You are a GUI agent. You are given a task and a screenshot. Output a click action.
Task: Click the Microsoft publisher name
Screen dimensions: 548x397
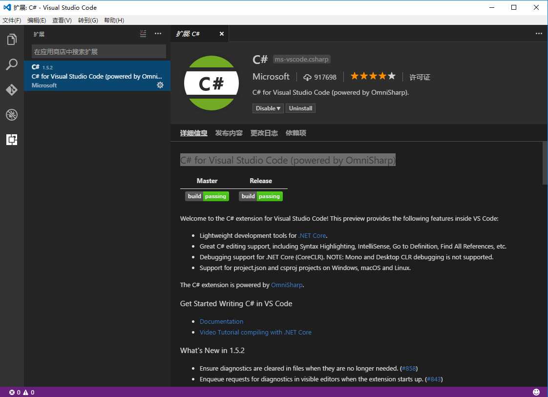[271, 77]
